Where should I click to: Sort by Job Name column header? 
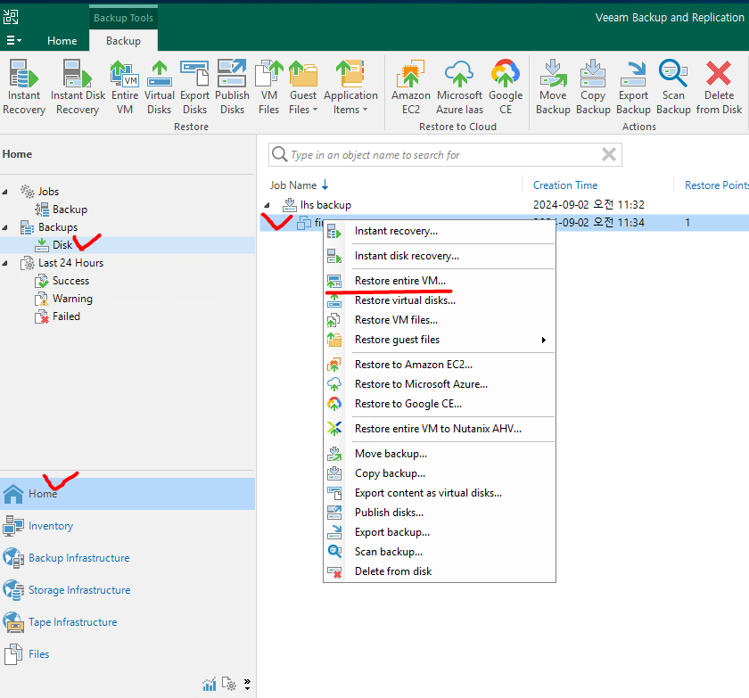(x=299, y=185)
